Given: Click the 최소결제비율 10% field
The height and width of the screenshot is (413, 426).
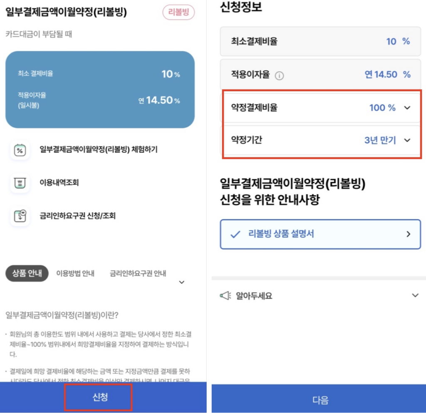Looking at the screenshot, I should tap(320, 41).
